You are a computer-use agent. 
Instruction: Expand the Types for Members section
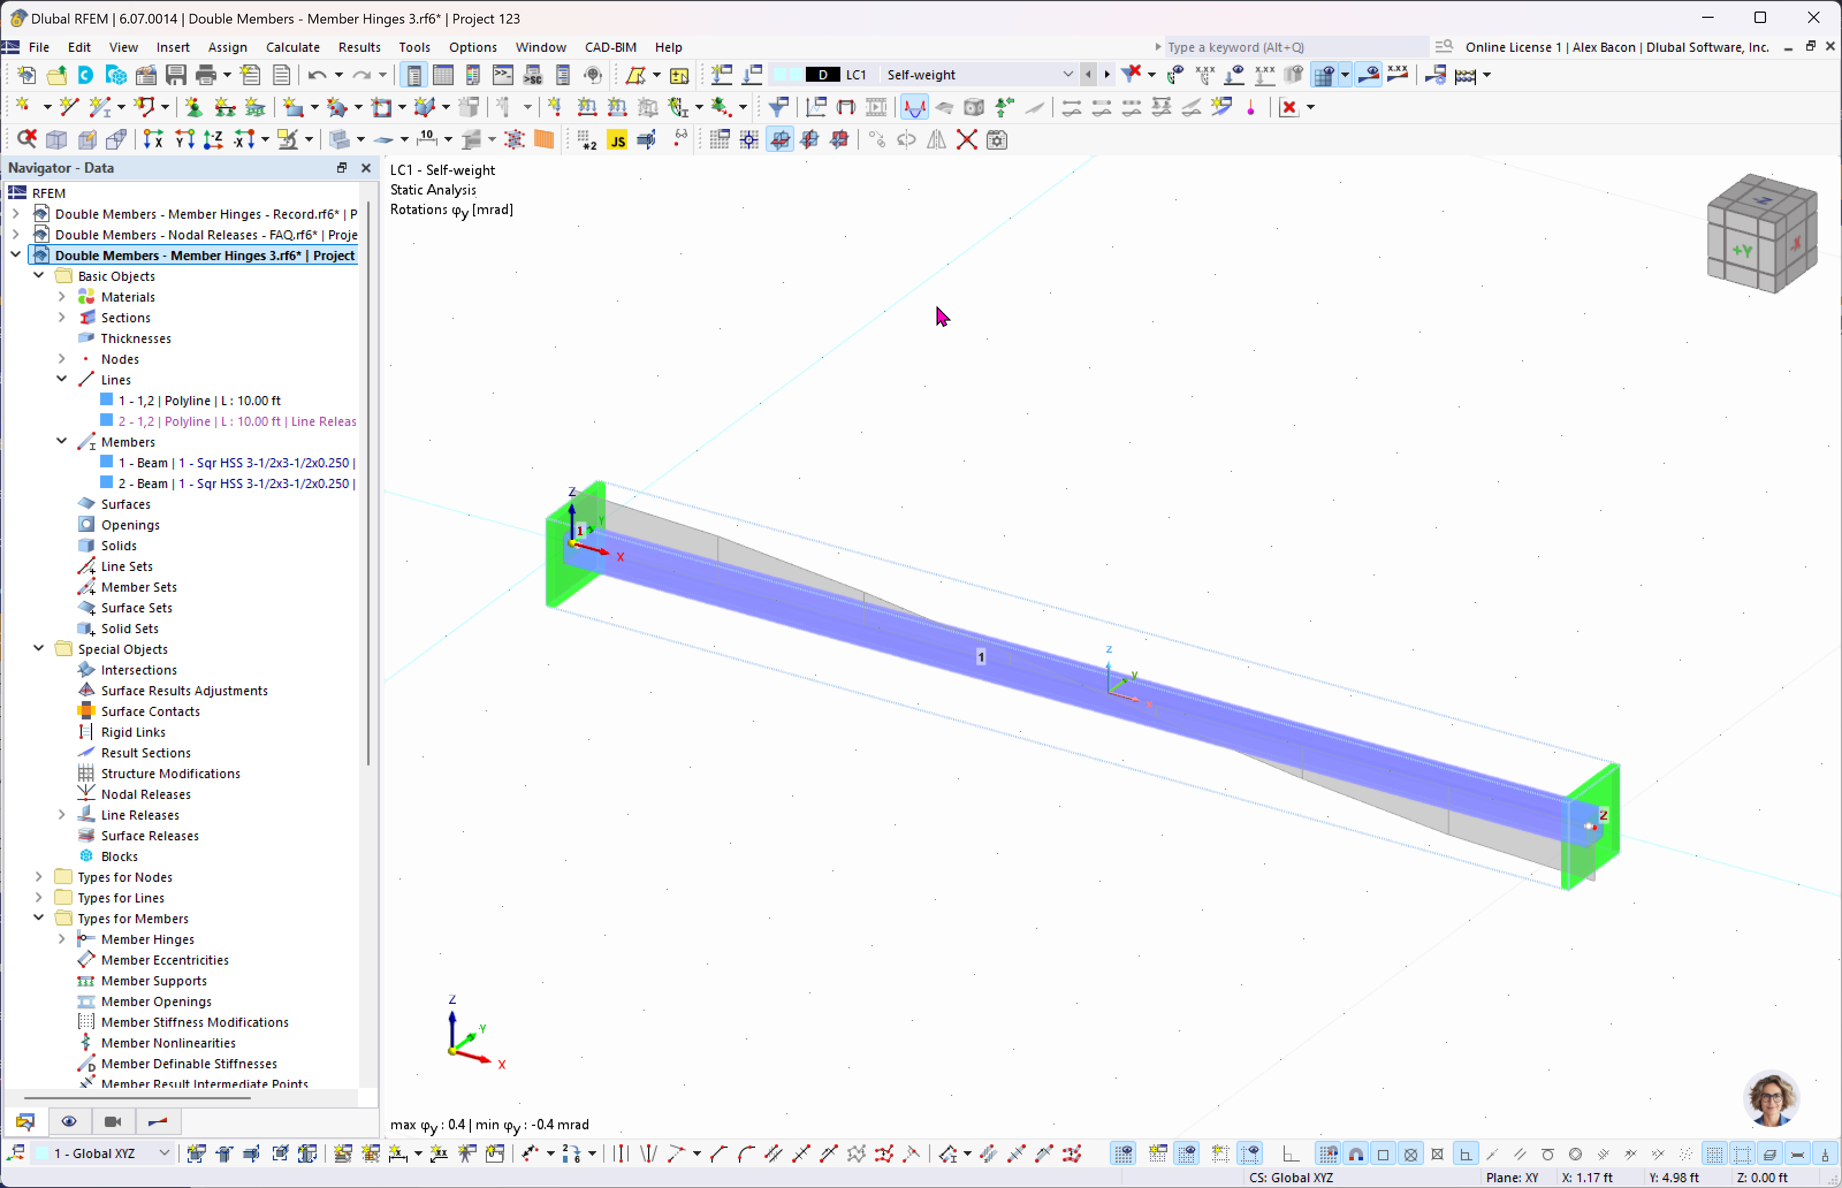(37, 918)
